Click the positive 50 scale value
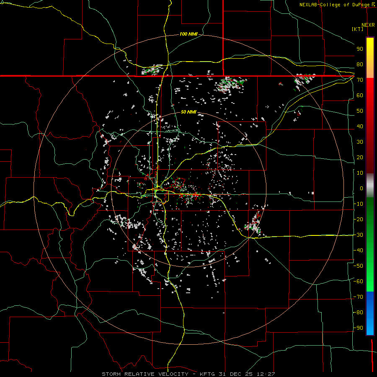 tap(360, 111)
